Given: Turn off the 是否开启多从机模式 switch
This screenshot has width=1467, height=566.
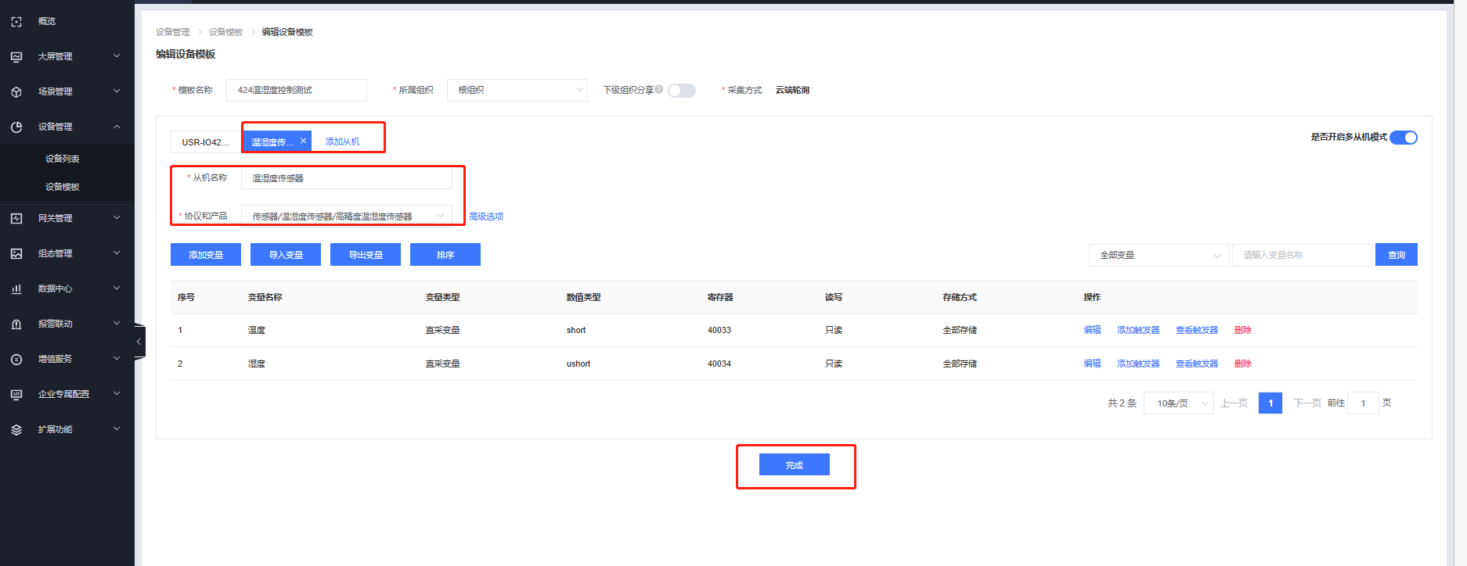Looking at the screenshot, I should coord(1404,138).
